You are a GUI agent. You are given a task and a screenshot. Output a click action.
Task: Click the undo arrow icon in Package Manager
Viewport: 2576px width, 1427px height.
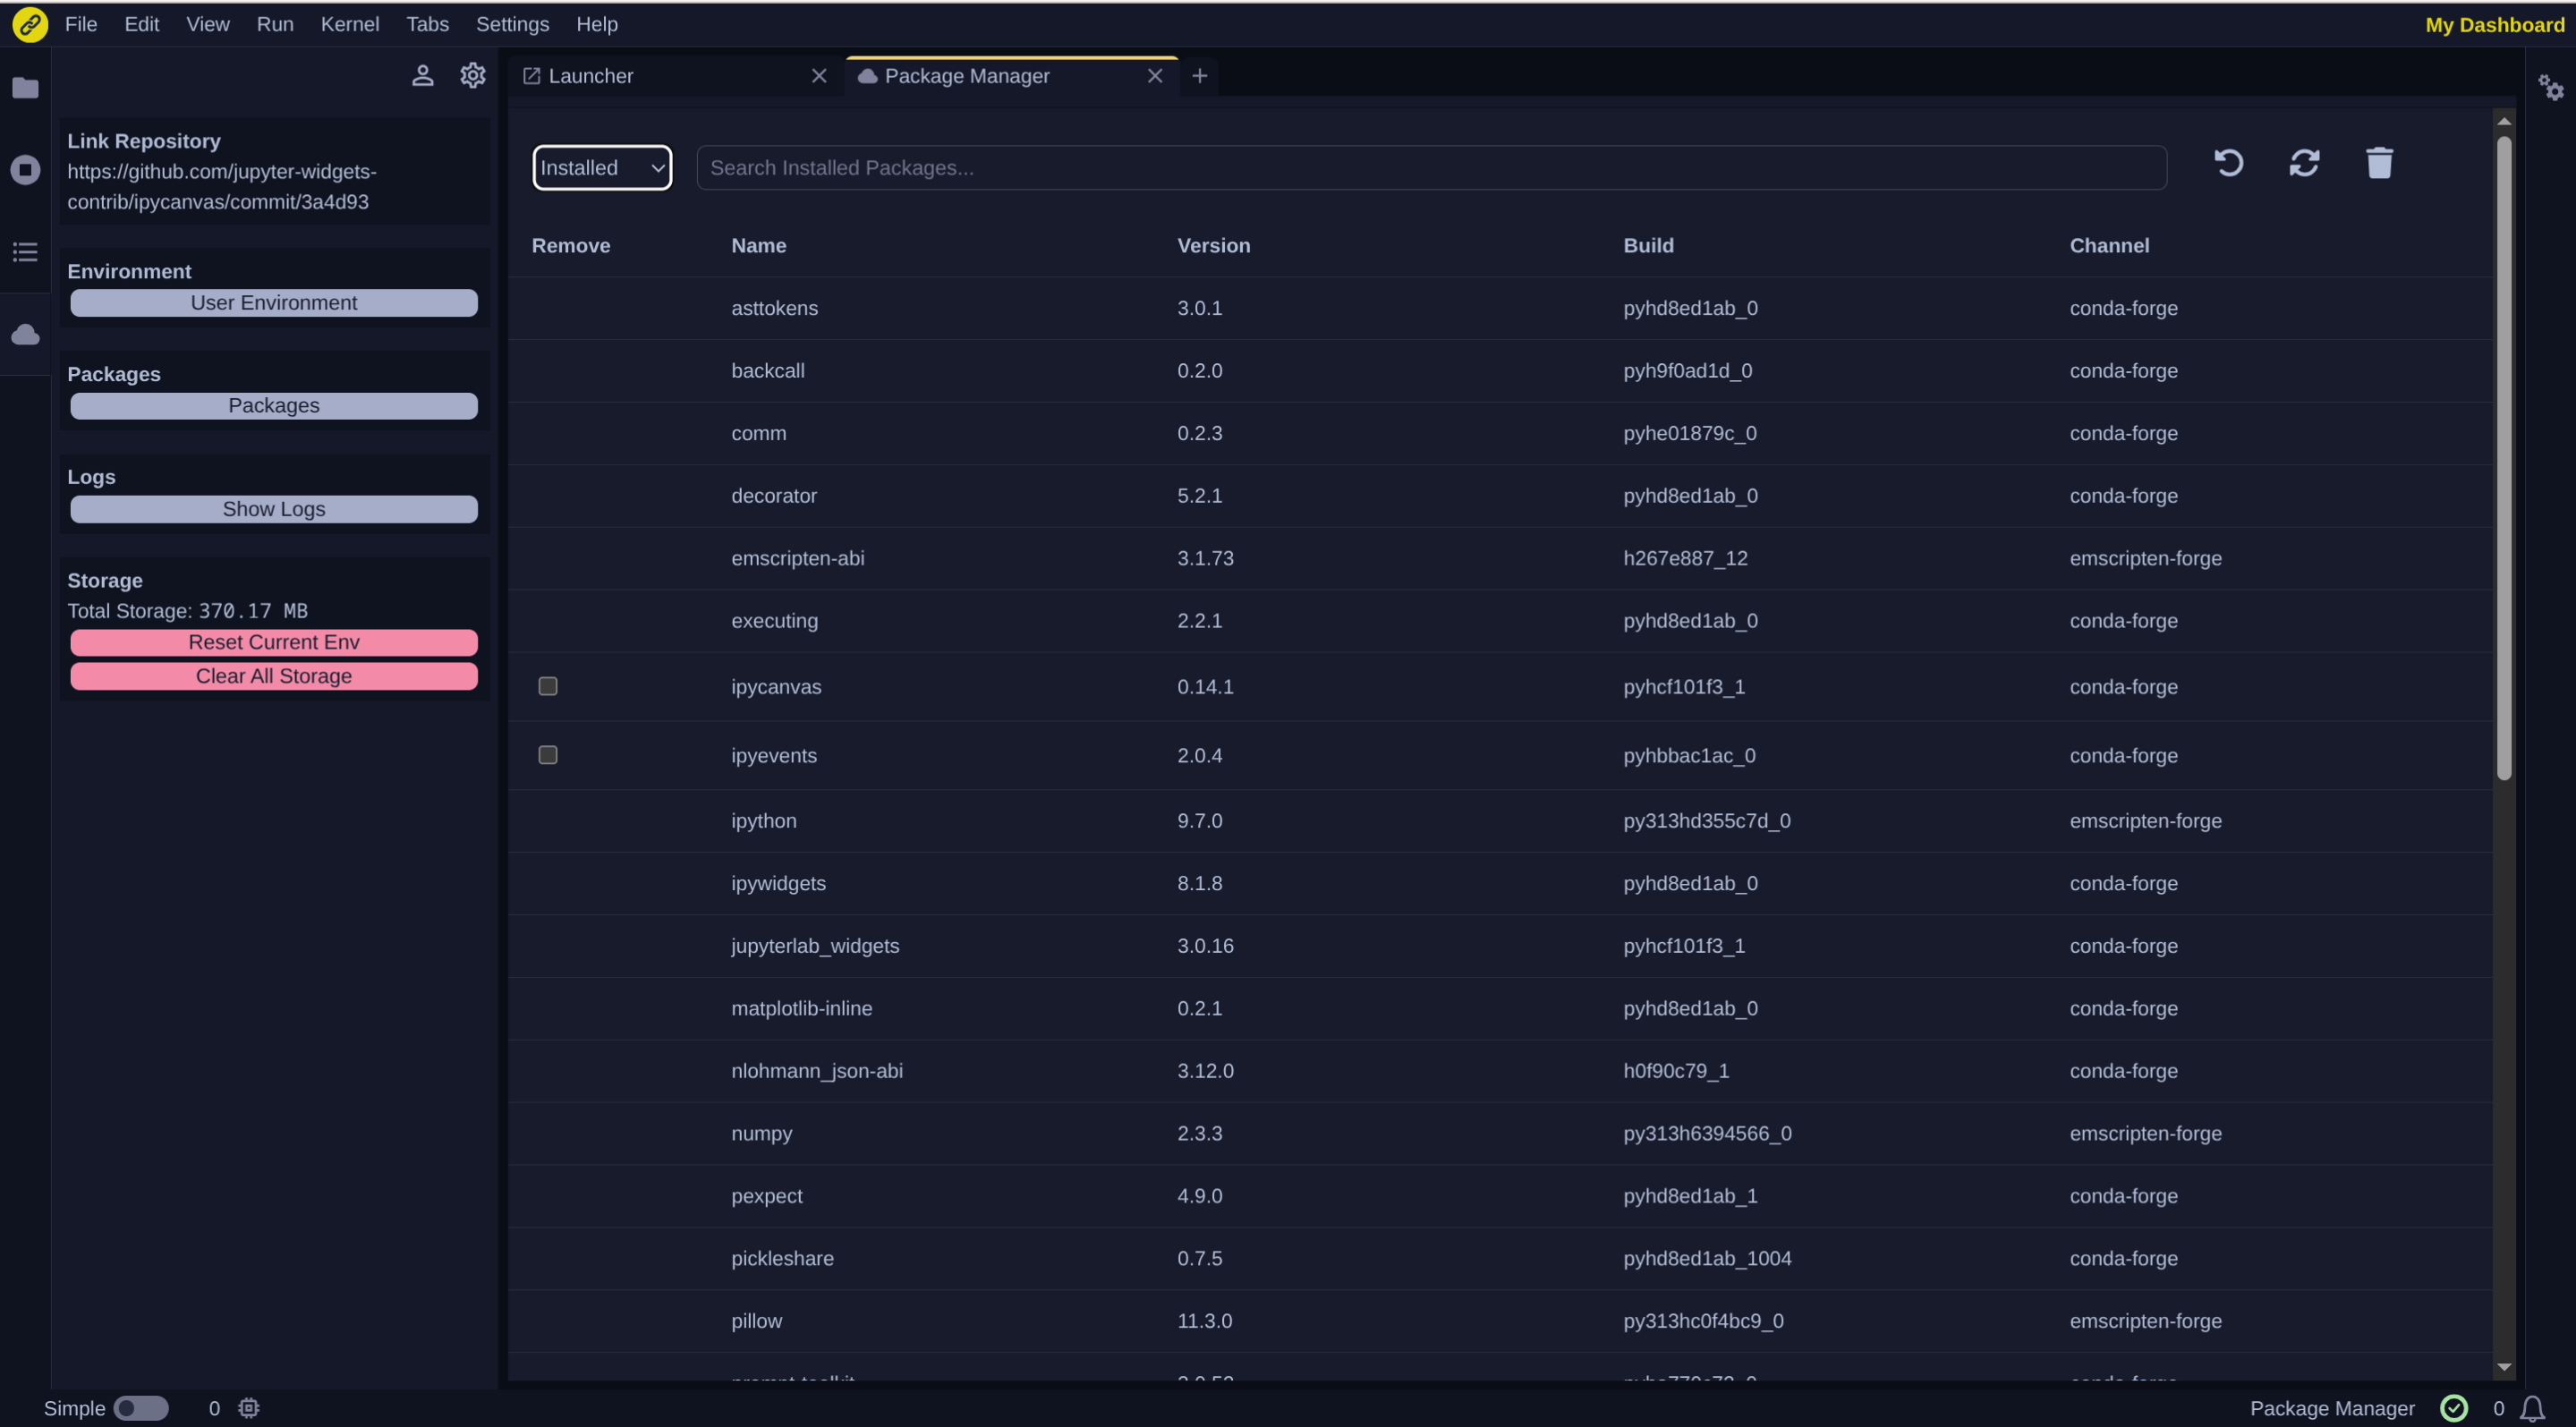(x=2229, y=163)
